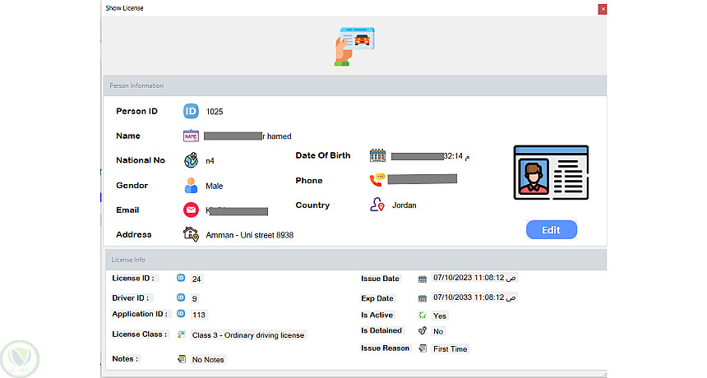Click the Driver ID blue icon
707x378 pixels.
(181, 297)
